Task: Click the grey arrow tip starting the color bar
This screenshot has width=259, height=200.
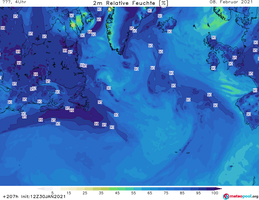Action: 41,189
